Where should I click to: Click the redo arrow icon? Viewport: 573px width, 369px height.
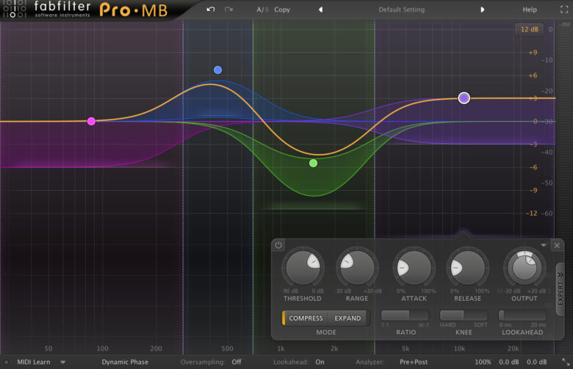[x=228, y=10]
